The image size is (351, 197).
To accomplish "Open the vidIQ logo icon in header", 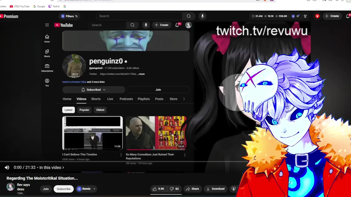I will point(293,16).
